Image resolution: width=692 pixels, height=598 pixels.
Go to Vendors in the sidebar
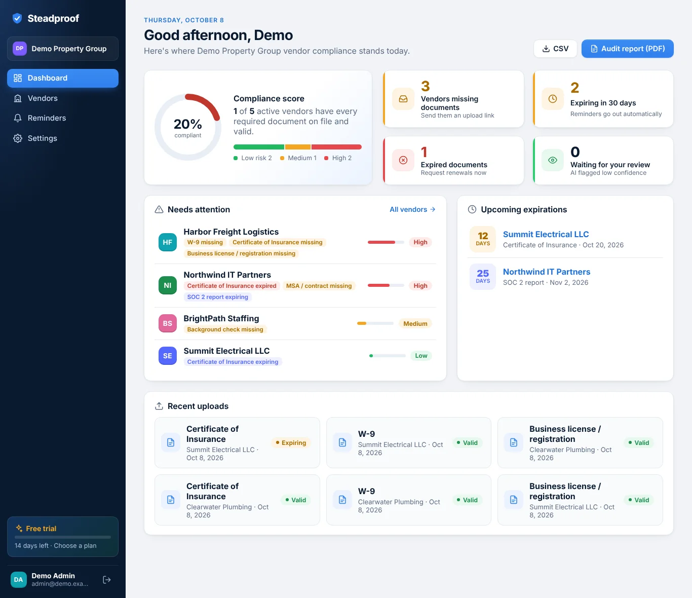(x=63, y=98)
